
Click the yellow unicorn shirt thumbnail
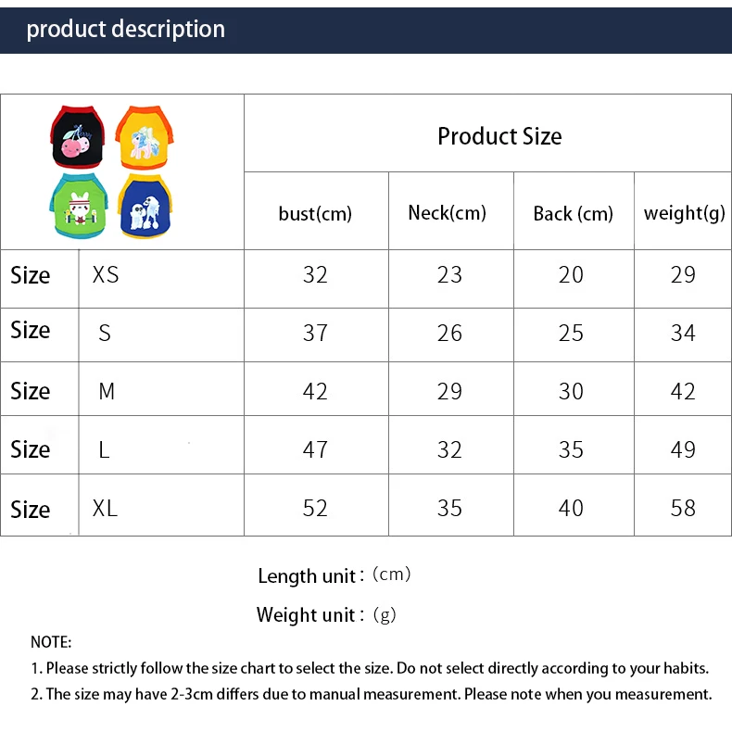tap(145, 138)
